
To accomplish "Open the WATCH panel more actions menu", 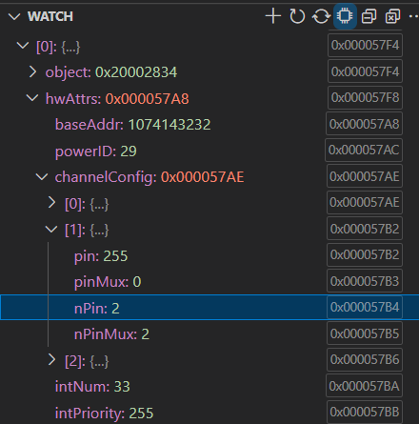I will coord(413,16).
